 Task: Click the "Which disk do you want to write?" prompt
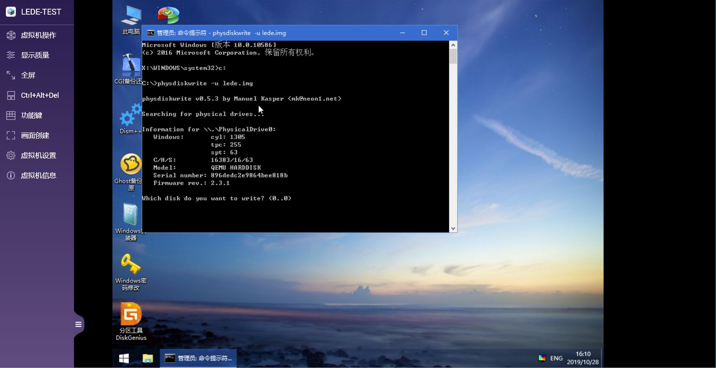tap(217, 198)
